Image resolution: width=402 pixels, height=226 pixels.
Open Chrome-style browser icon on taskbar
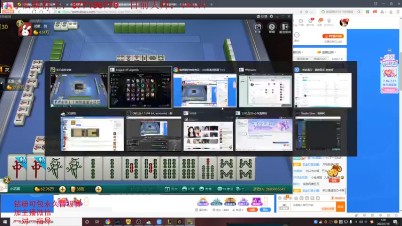coord(108,222)
